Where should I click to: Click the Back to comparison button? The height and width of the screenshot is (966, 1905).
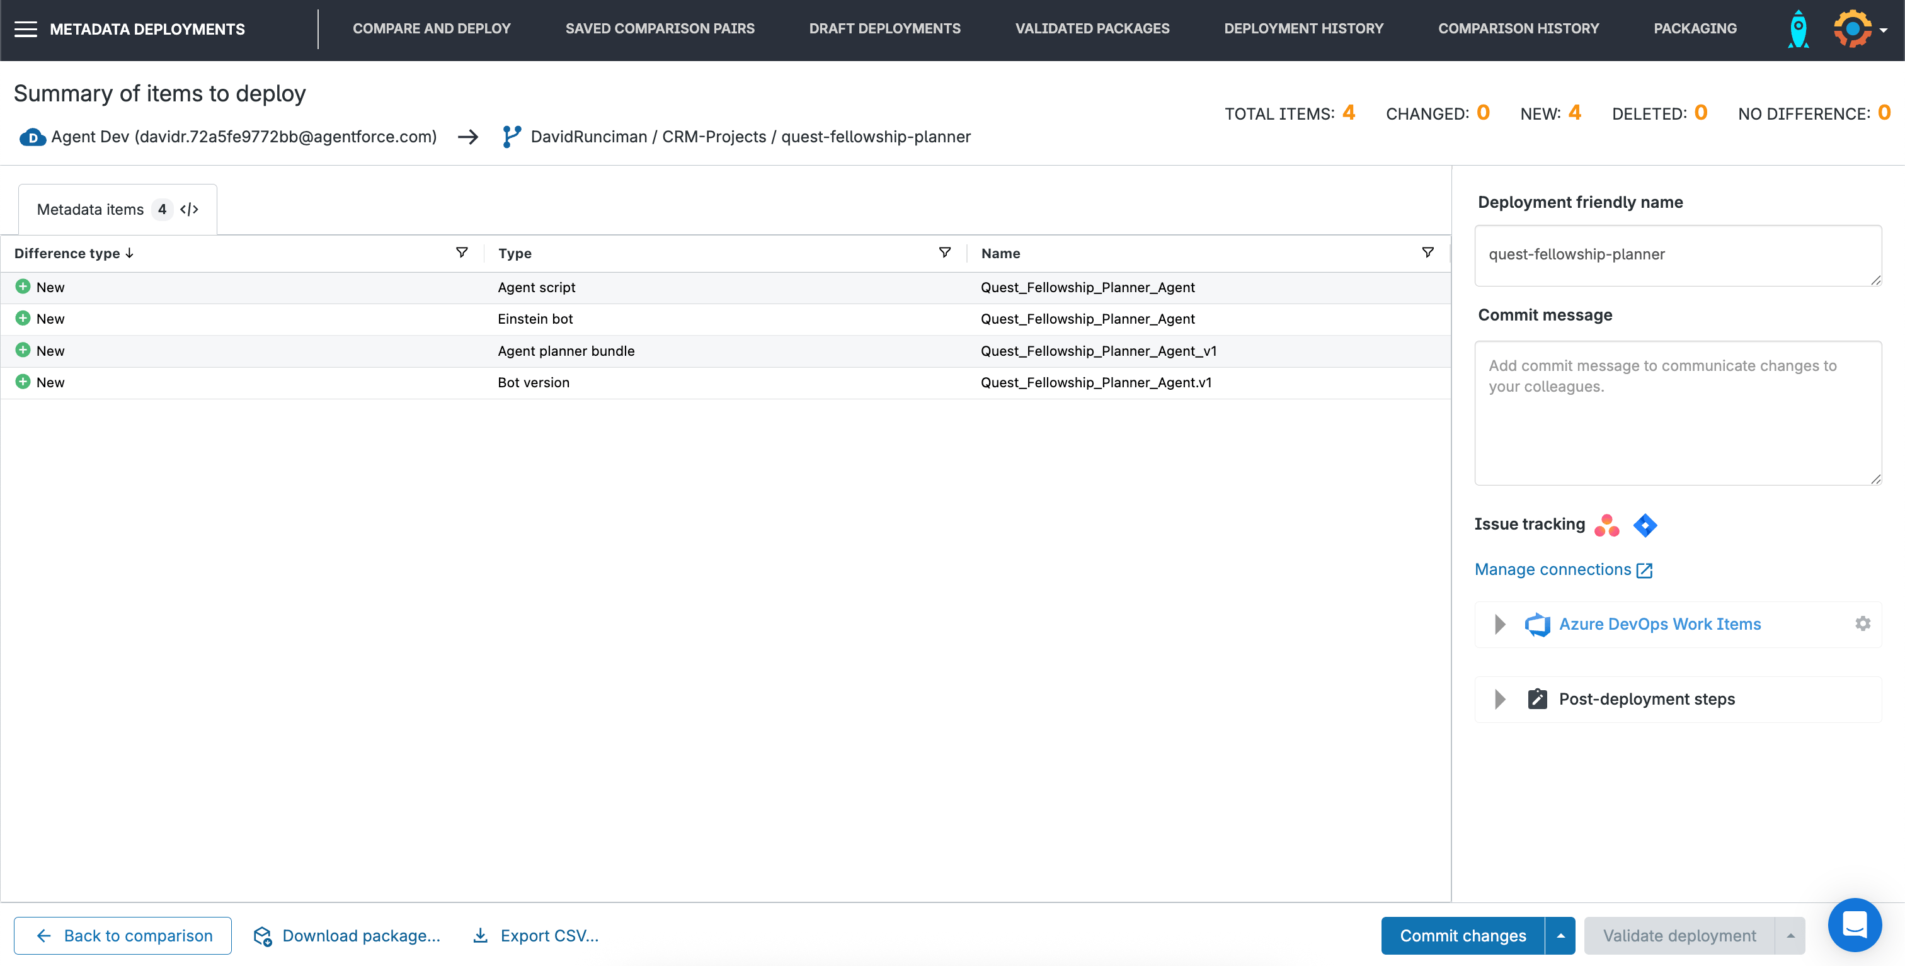click(123, 935)
